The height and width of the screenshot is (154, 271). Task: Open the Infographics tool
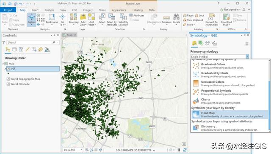[154, 20]
